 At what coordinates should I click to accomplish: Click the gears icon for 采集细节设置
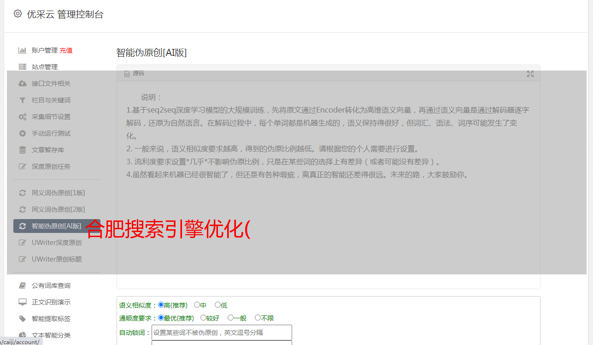[x=22, y=117]
